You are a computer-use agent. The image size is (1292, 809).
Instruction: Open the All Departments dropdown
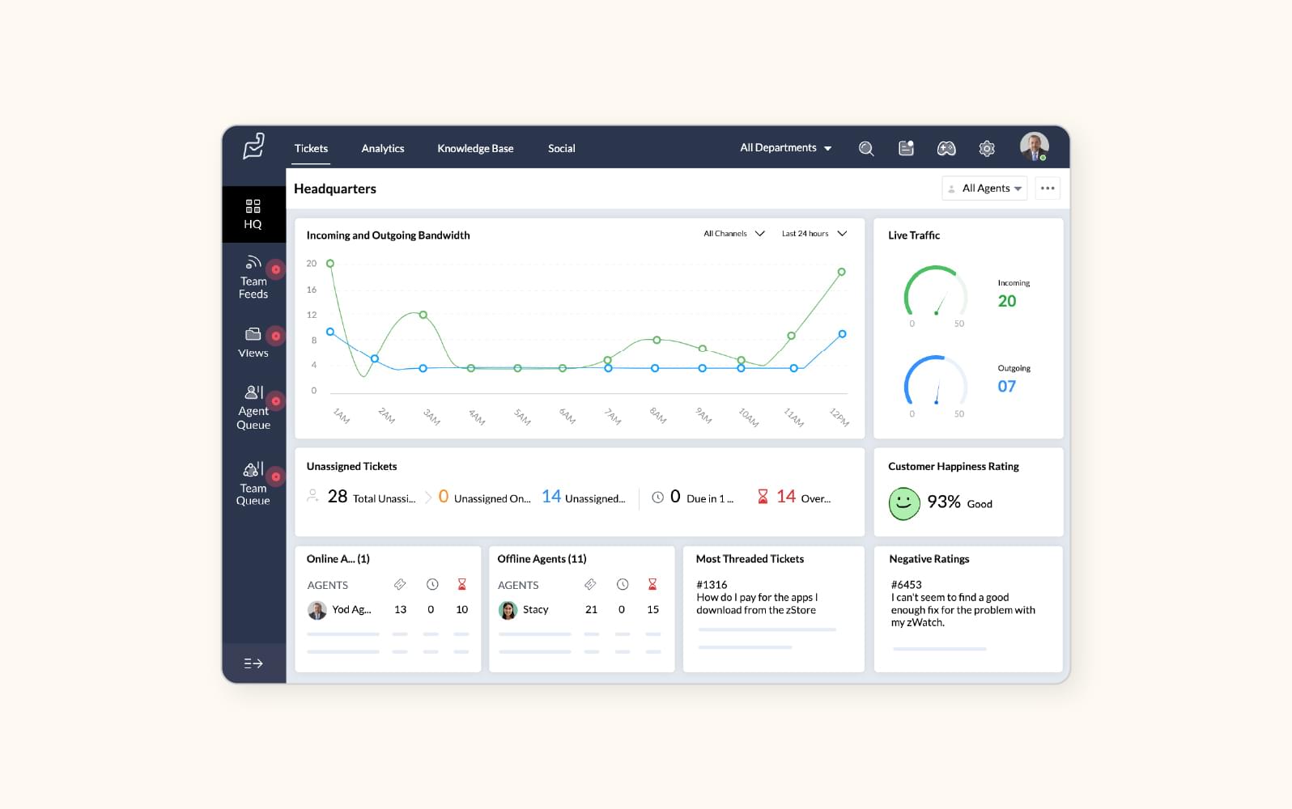(785, 148)
